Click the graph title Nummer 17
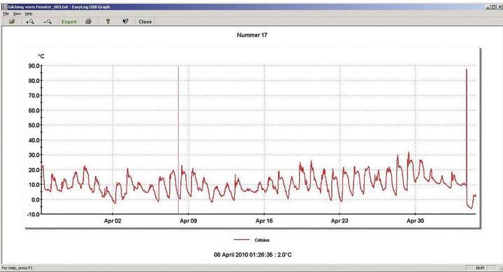Viewport: 503px width, 272px height. [251, 36]
